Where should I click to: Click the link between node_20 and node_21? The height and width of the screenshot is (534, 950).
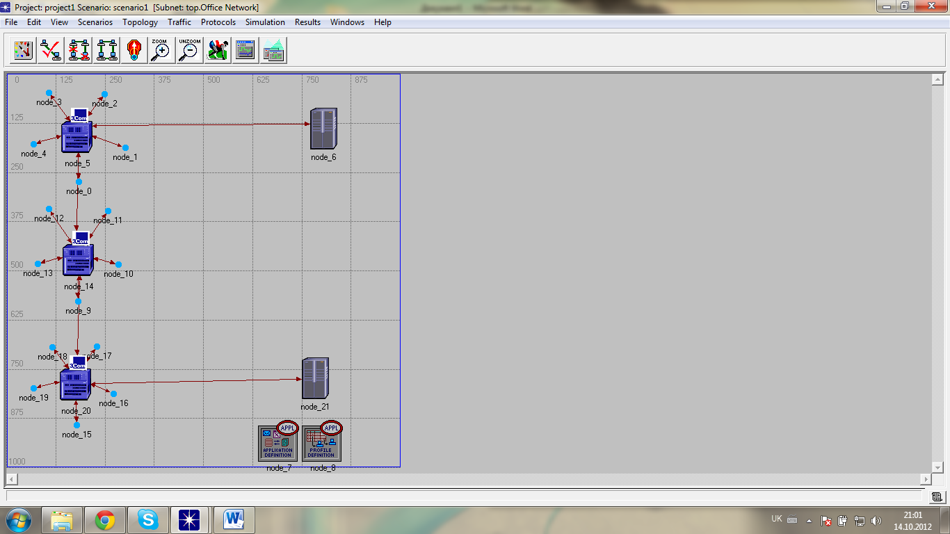196,381
